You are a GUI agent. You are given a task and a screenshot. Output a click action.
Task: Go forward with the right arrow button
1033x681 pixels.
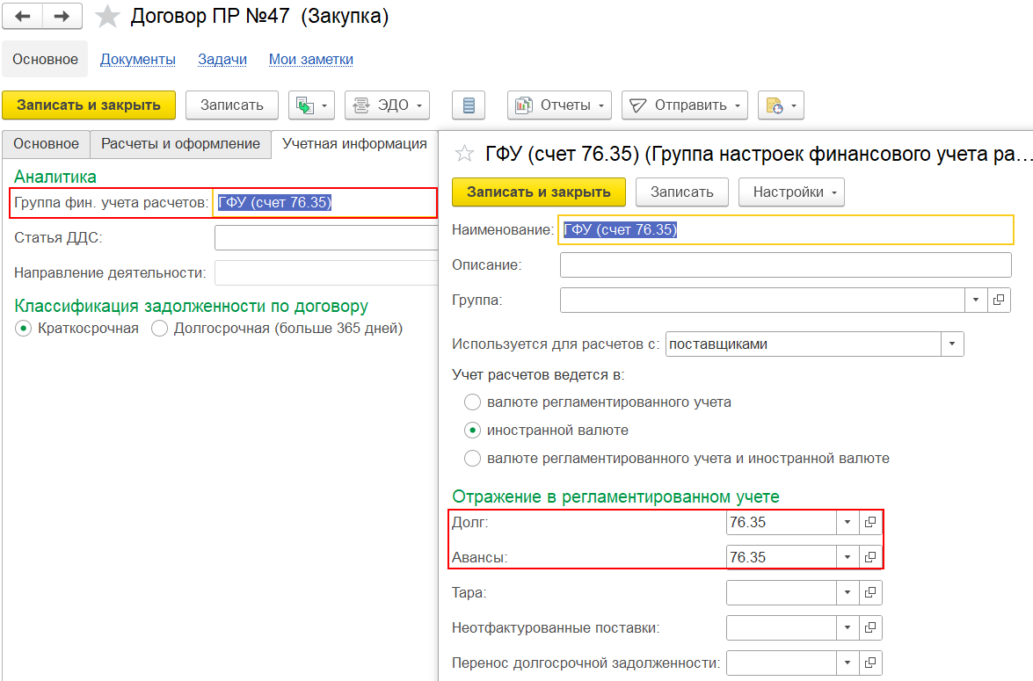(x=62, y=17)
